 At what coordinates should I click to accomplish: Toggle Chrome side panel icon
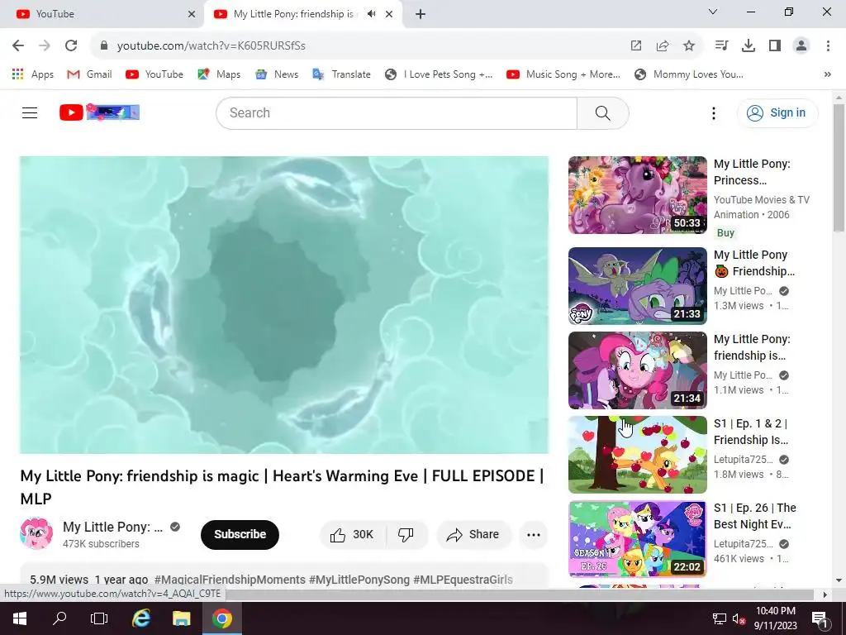point(775,46)
